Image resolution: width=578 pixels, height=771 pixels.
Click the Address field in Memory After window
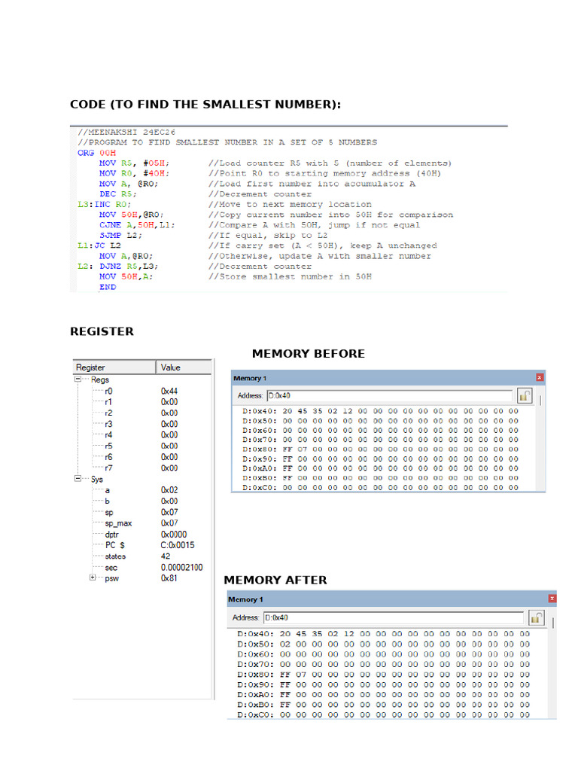pos(394,617)
